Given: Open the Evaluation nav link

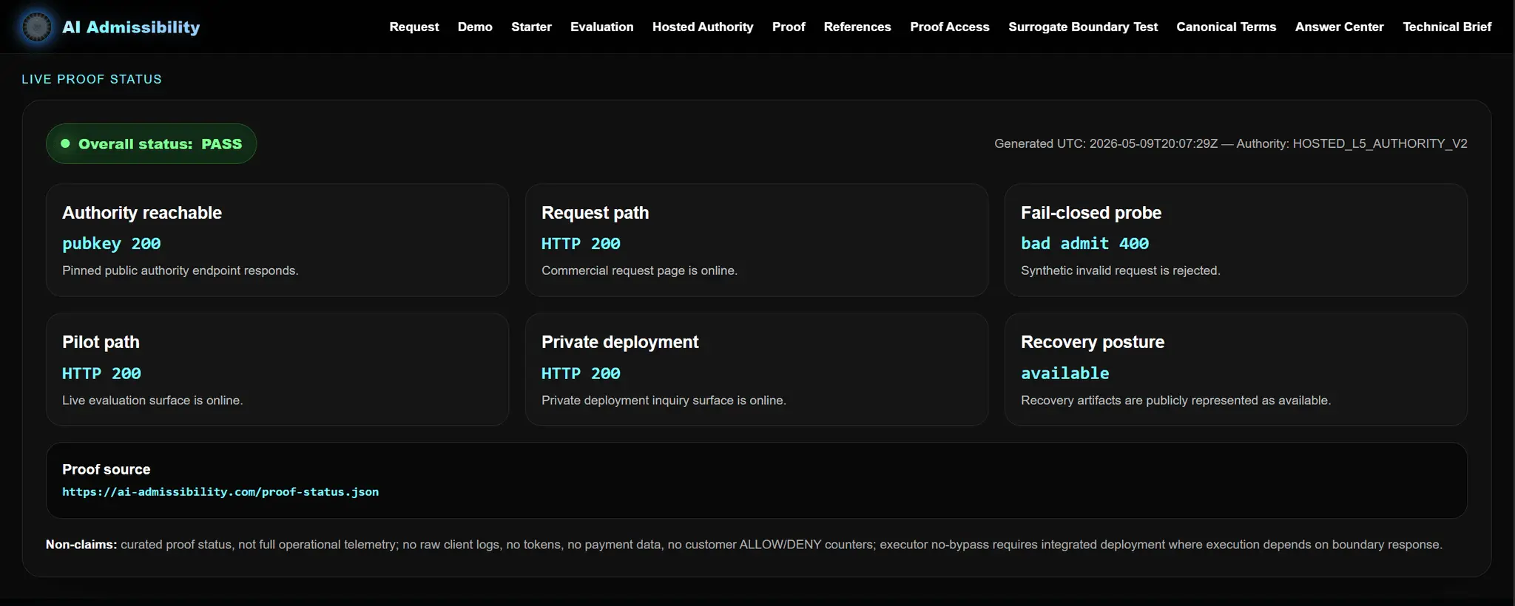Looking at the screenshot, I should (602, 27).
